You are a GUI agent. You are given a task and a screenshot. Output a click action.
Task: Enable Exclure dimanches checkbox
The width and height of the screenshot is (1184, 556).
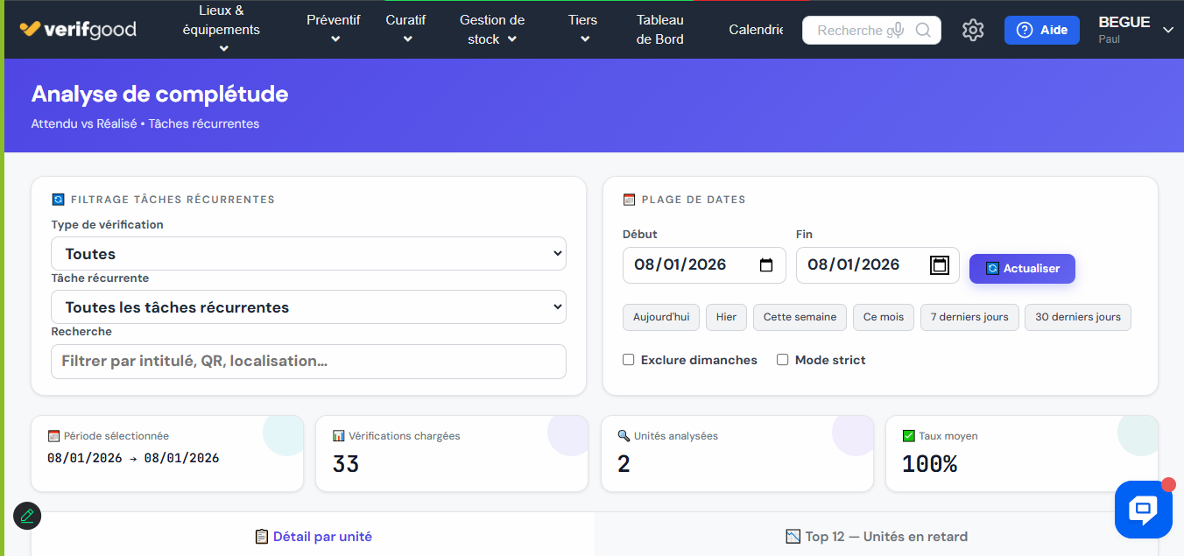tap(628, 360)
